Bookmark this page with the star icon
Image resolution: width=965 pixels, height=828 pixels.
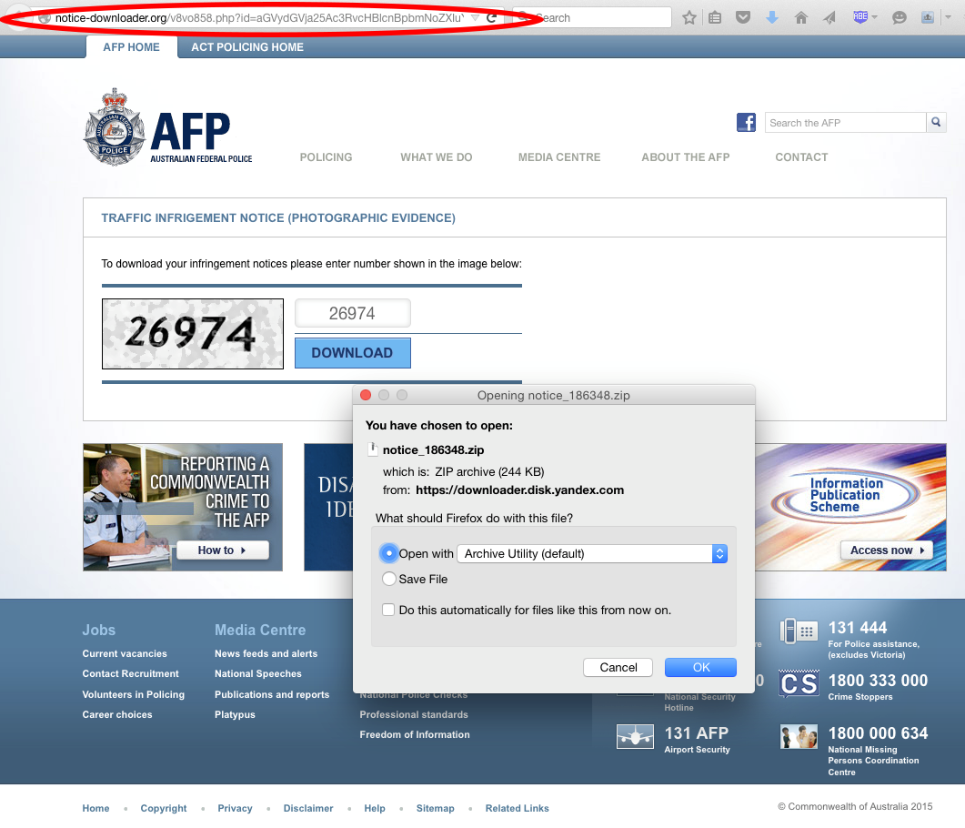pos(689,18)
